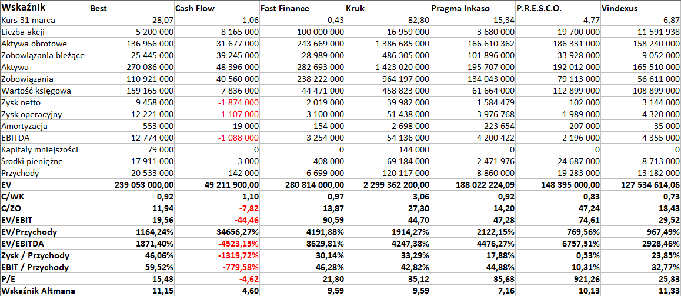Image resolution: width=681 pixels, height=296 pixels.
Task: Select Fast Finance liabilities 238 222 000
Action: coord(302,79)
